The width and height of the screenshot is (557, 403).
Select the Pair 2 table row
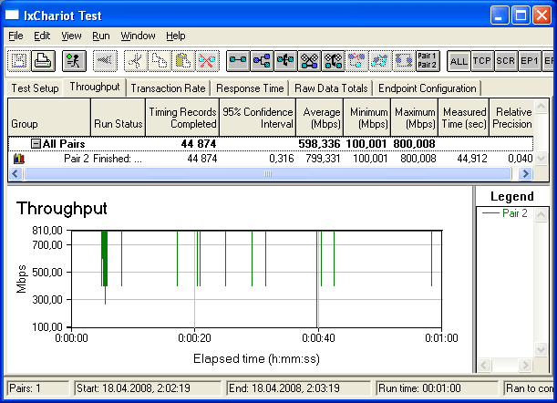tap(271, 159)
